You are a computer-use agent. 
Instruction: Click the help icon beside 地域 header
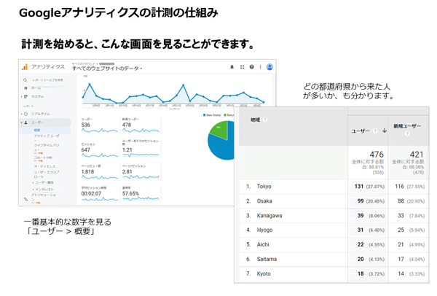coord(265,120)
